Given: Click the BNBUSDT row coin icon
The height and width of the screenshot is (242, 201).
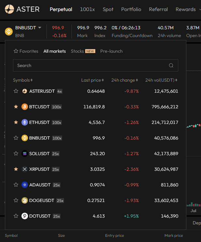Looking at the screenshot, I should (x=24, y=138).
